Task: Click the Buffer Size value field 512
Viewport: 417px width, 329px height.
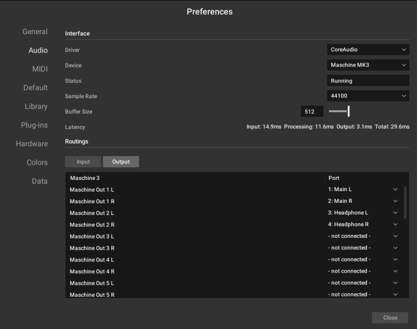Action: point(312,112)
